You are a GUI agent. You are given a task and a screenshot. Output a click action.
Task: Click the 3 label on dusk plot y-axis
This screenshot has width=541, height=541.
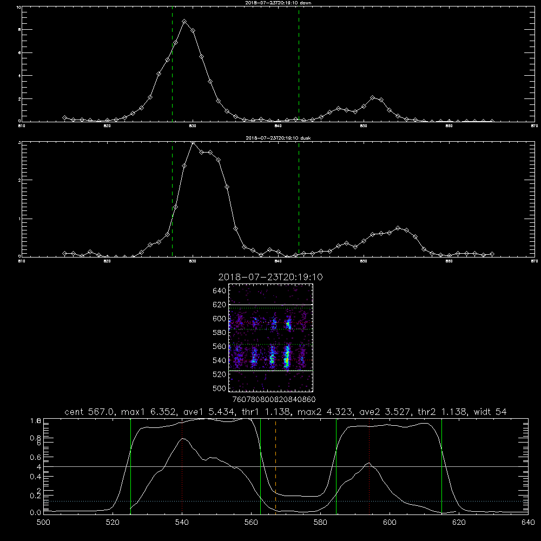[19, 142]
